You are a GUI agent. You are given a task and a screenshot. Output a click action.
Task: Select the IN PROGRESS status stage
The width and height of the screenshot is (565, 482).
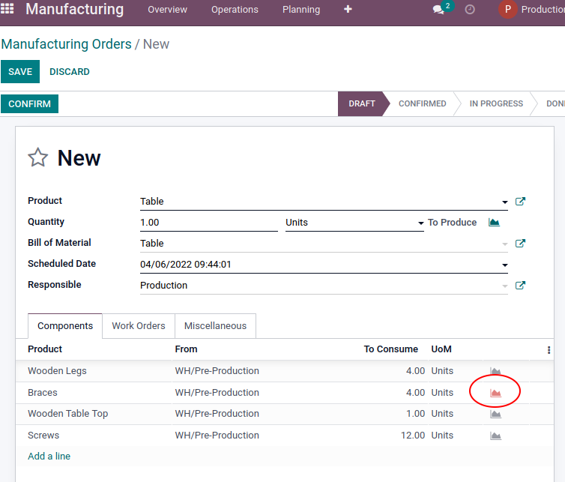point(496,104)
